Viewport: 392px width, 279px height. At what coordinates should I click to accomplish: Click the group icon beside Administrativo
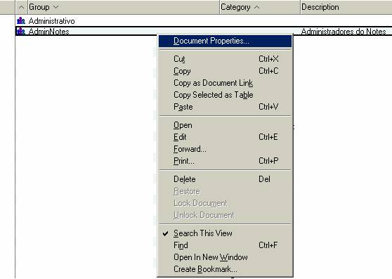[21, 20]
